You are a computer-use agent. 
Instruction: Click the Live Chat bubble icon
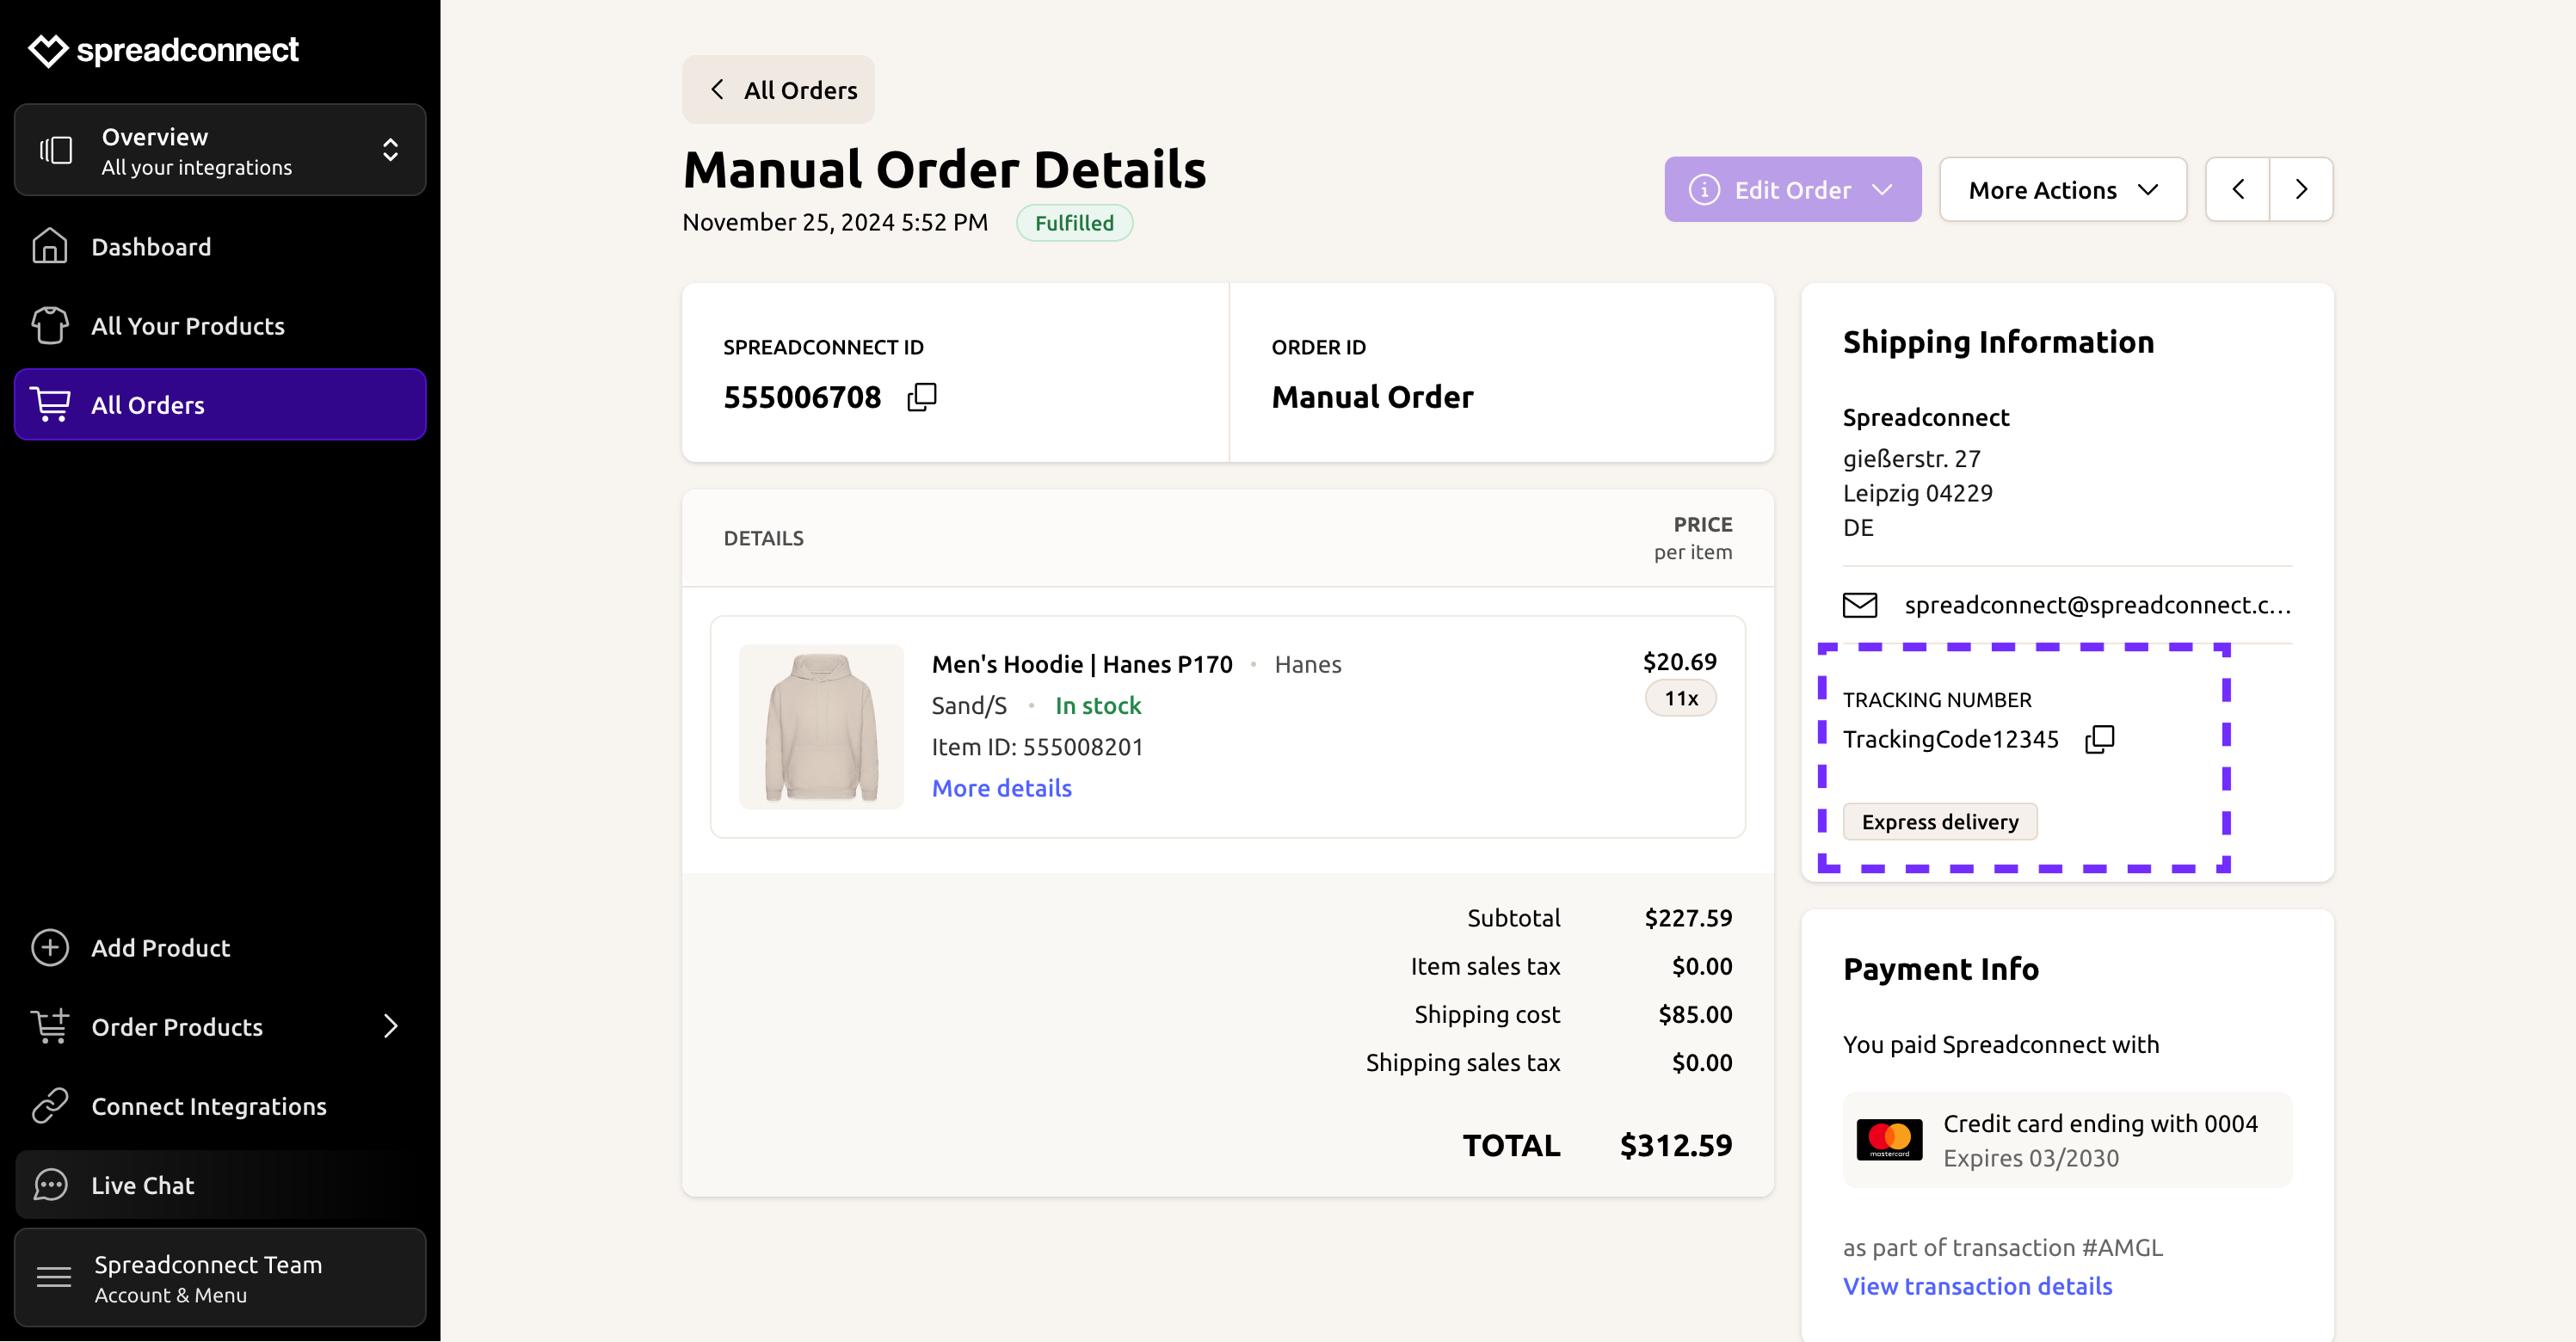click(x=50, y=1184)
